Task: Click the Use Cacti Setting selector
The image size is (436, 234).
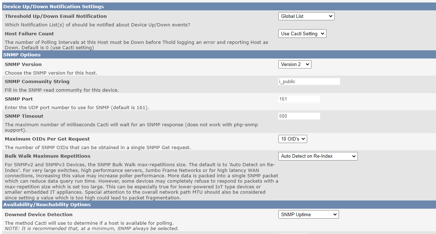Action: point(302,33)
